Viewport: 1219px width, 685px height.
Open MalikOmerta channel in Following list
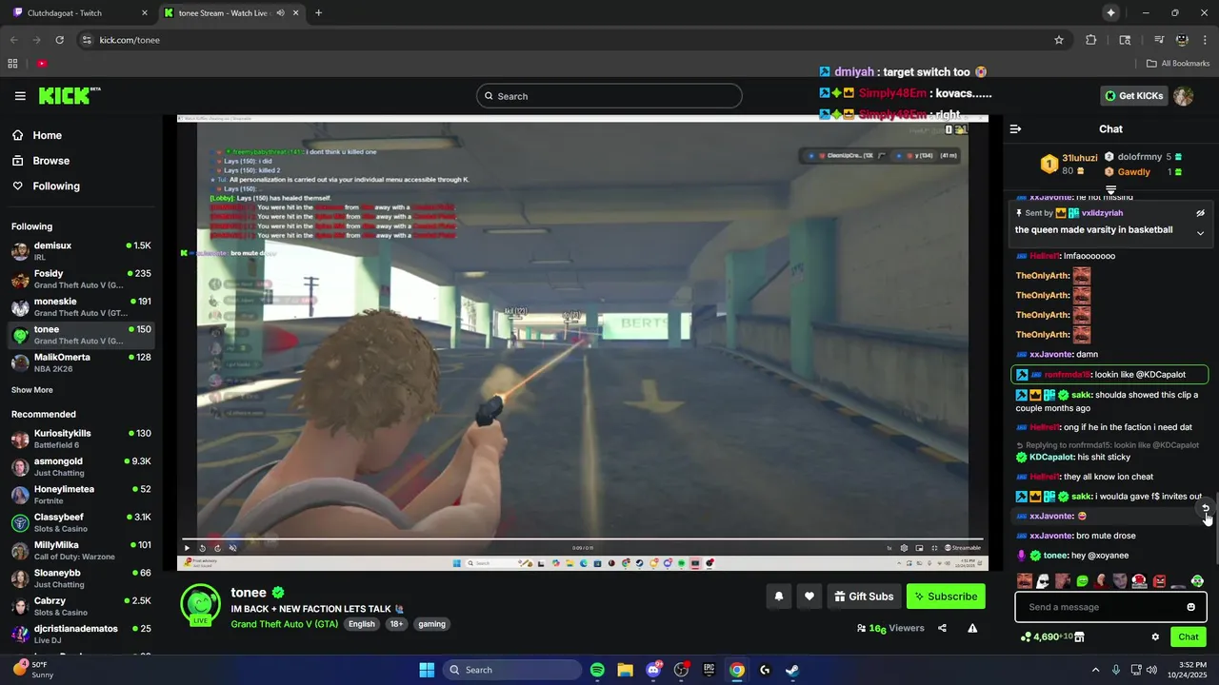[x=81, y=362]
